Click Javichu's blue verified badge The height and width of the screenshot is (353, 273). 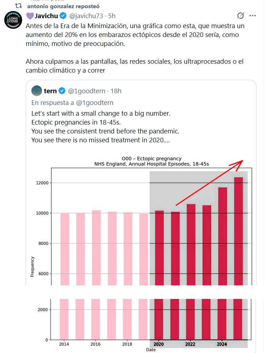point(63,16)
